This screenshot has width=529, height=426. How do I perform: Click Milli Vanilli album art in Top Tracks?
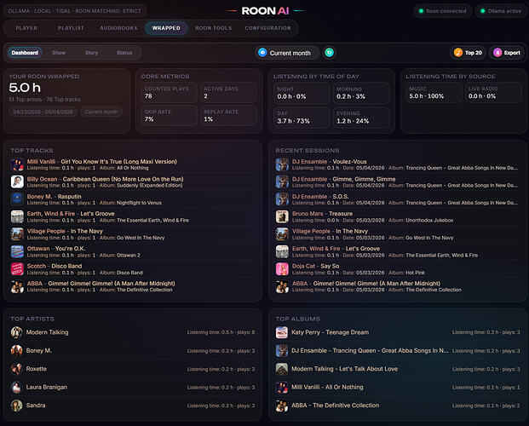coord(17,164)
